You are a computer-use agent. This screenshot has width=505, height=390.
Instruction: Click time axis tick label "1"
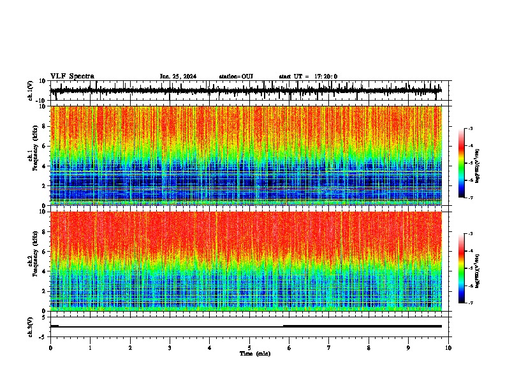tap(90, 348)
